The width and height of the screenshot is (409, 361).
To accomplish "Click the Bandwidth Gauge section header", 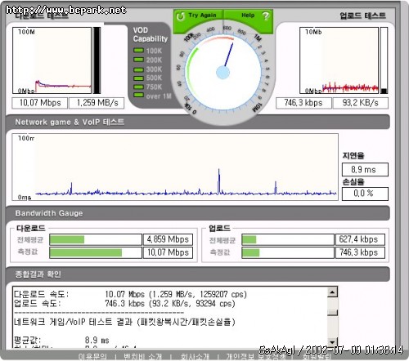I will click(x=49, y=213).
